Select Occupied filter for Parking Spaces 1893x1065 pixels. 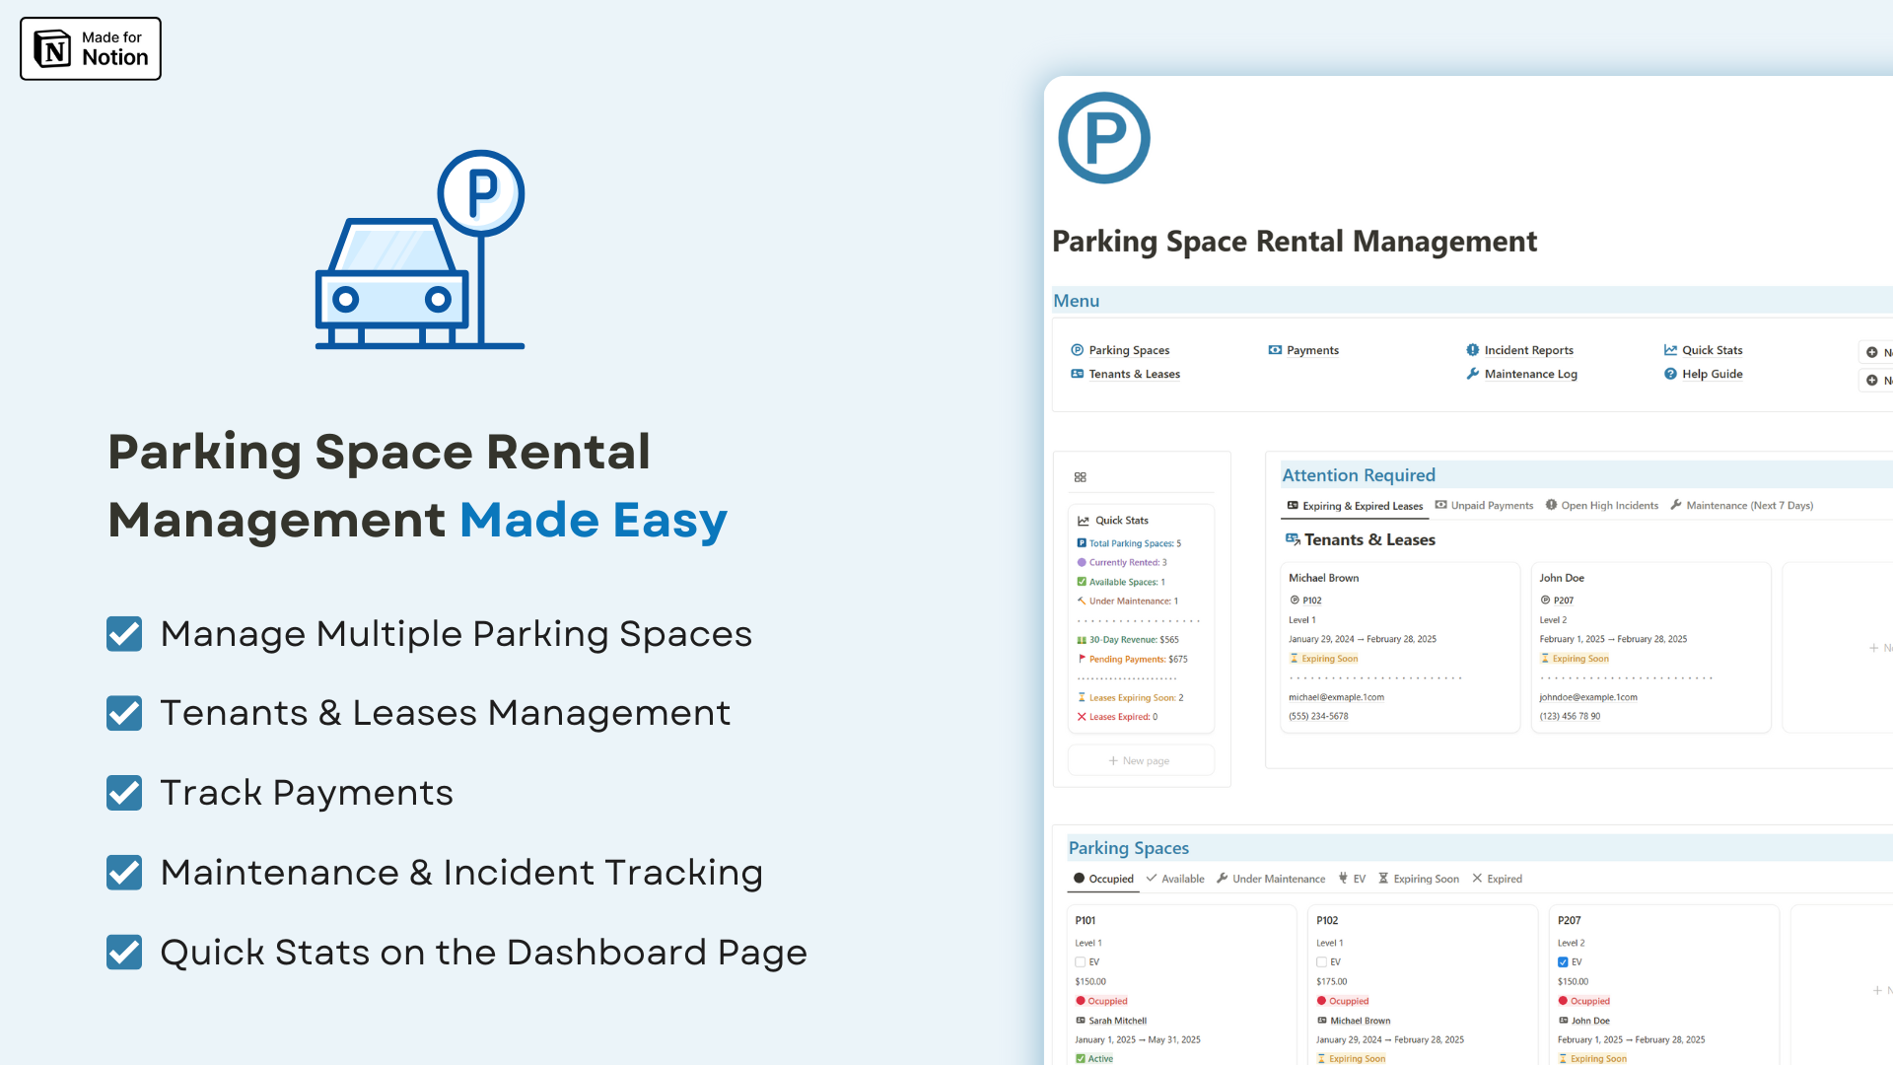pos(1098,878)
